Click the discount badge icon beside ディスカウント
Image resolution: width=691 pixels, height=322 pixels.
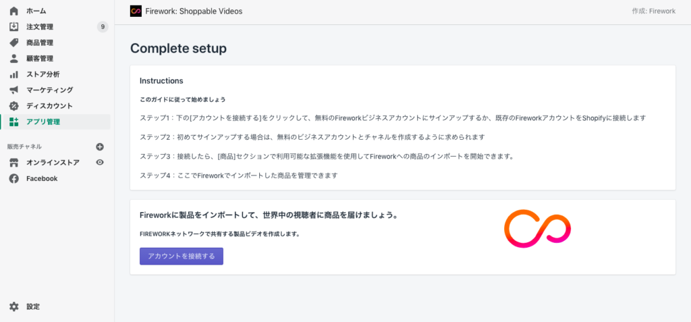pos(14,106)
